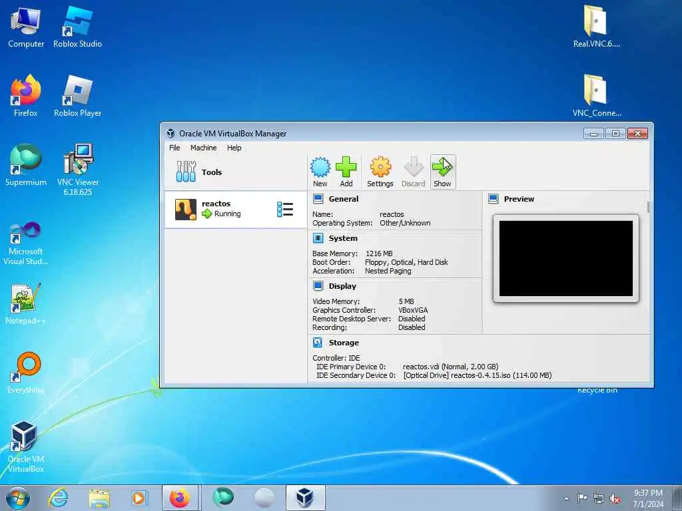Viewport: 682px width, 511px height.
Task: Click the Storage disk icon
Action: click(x=318, y=343)
